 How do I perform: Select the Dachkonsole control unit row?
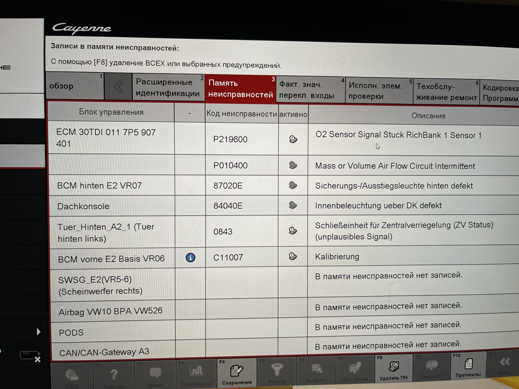pos(84,206)
